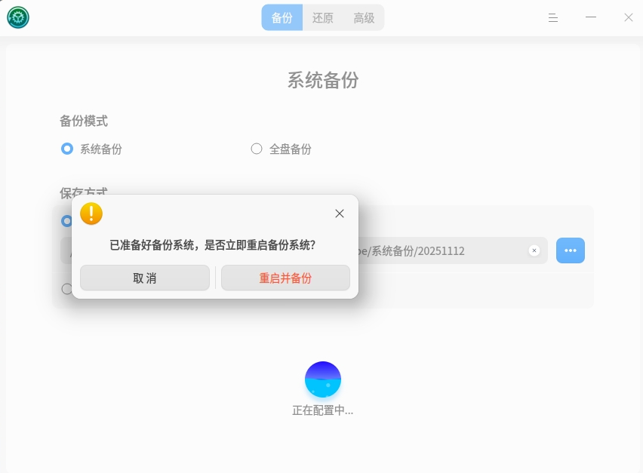Close the main backup window
This screenshot has width=643, height=473.
tap(628, 17)
